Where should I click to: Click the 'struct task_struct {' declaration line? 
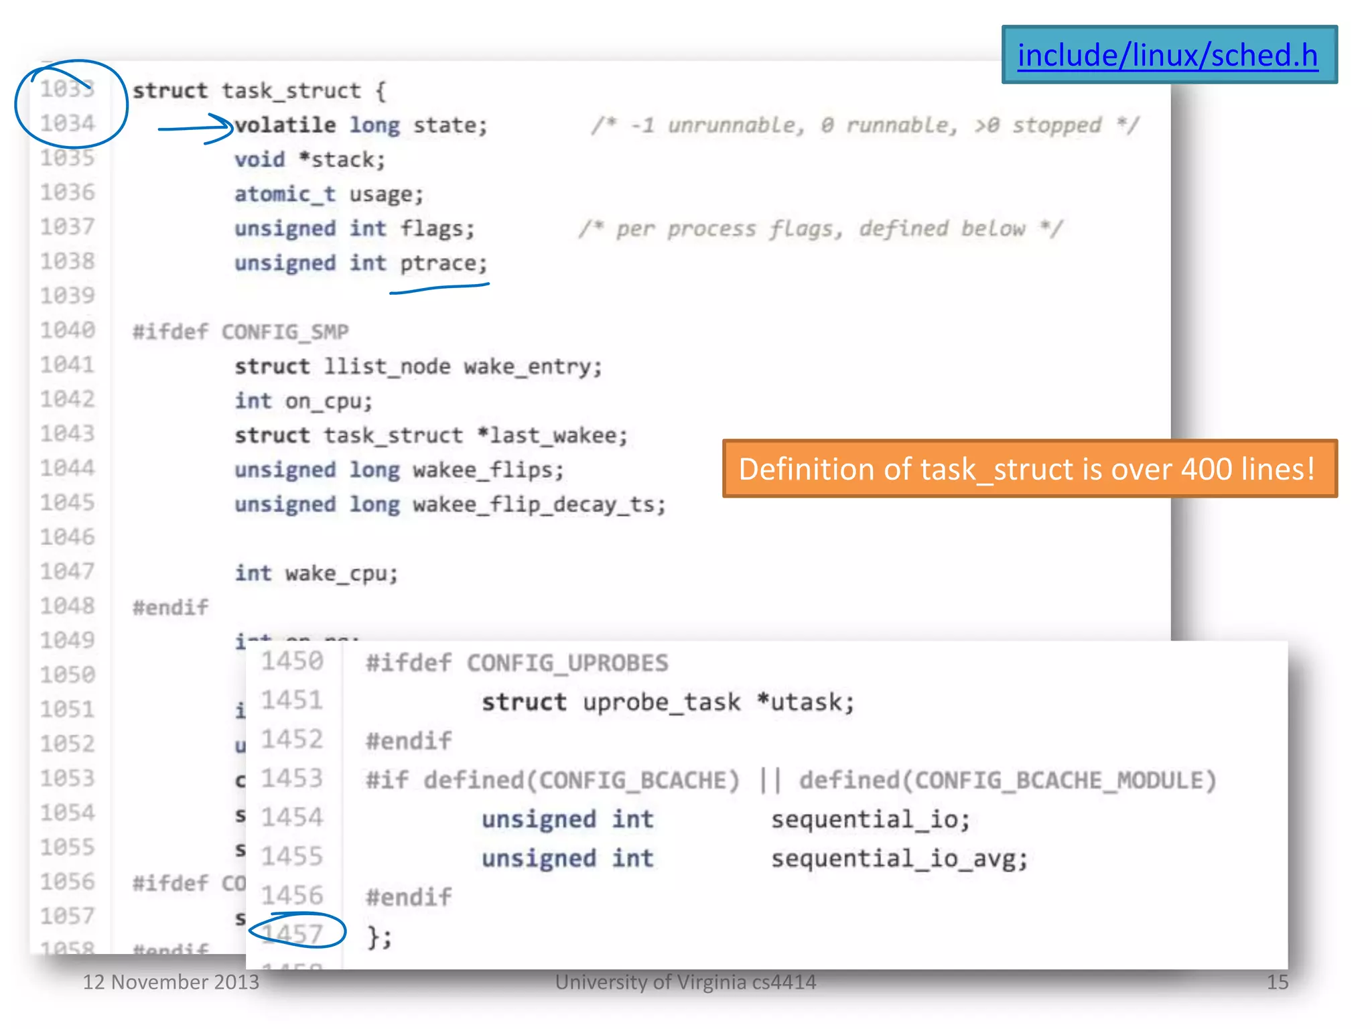259,90
